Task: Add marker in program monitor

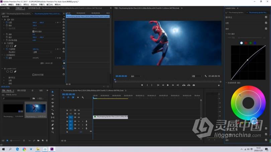Action: pyautogui.click(x=142, y=85)
